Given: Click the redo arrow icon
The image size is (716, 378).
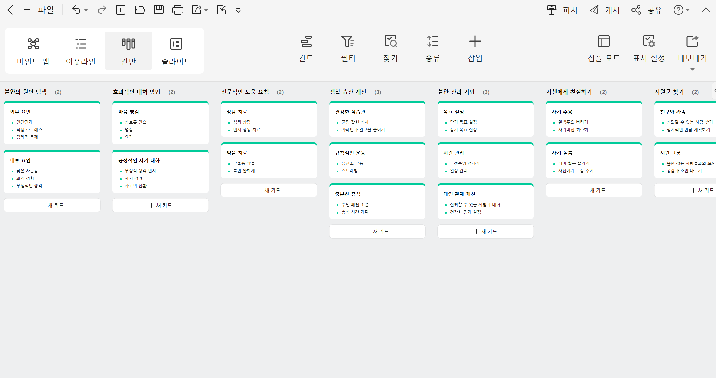Looking at the screenshot, I should [x=102, y=10].
